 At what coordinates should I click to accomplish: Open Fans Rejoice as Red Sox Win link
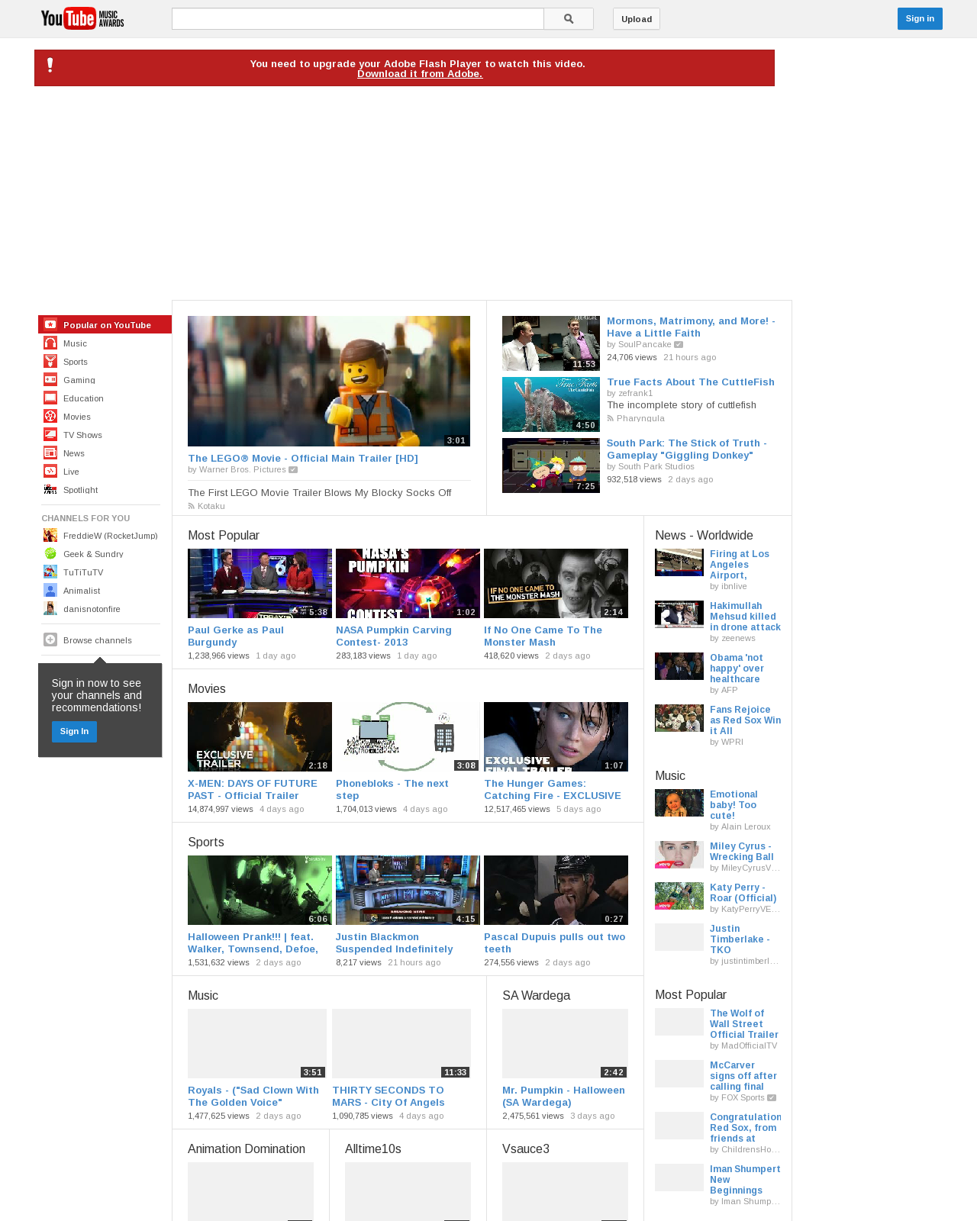tap(746, 720)
